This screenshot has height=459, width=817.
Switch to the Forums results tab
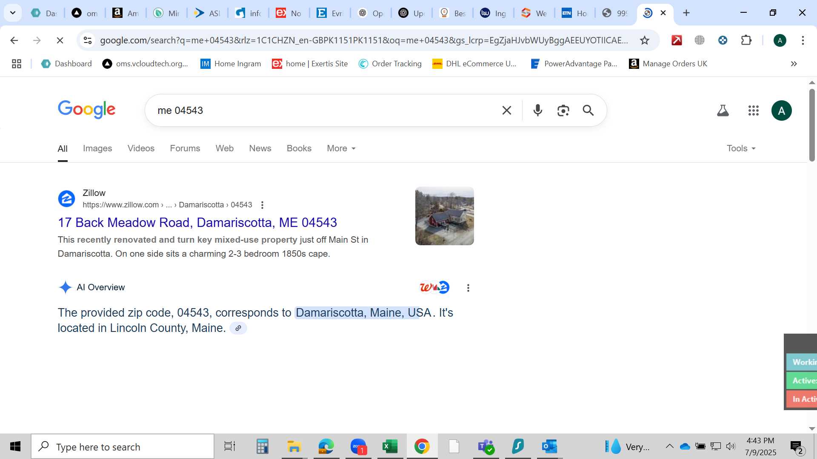[x=185, y=148]
